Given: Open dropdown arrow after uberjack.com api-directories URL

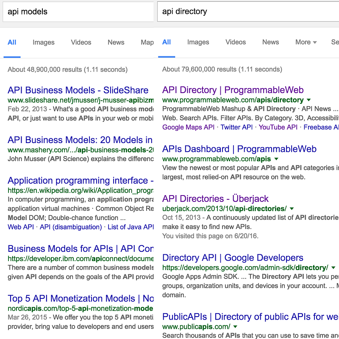Looking at the screenshot, I should [x=292, y=209].
